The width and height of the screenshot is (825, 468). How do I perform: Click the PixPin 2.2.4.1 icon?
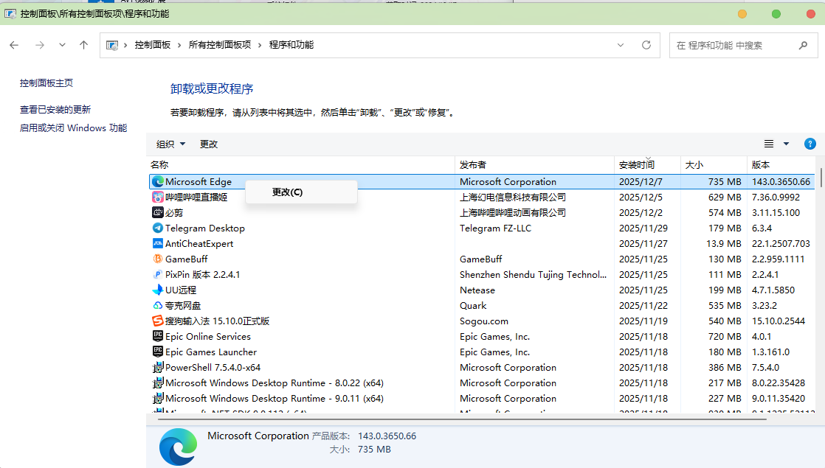pos(157,274)
